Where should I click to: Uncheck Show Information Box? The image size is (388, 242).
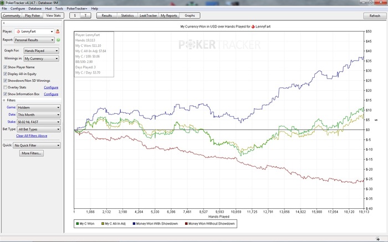(x=5, y=94)
